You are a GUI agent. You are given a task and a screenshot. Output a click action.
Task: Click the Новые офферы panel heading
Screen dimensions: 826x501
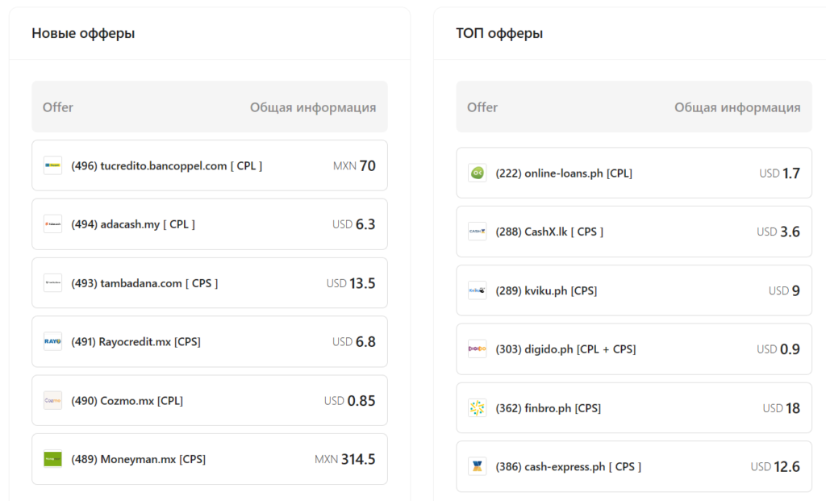[83, 33]
